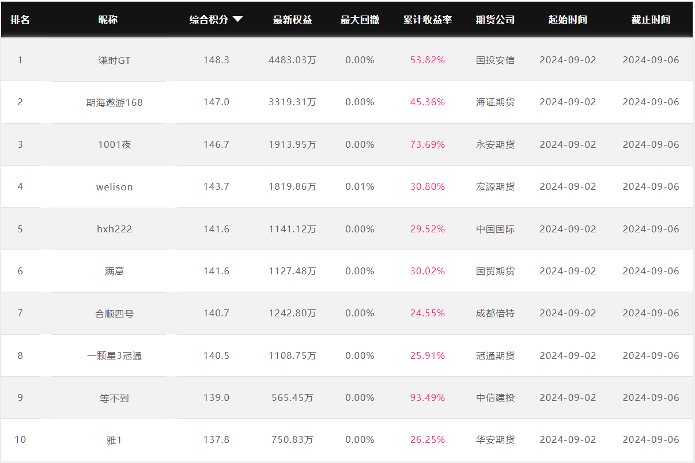Click return rate 73.69%
Viewport: 695px width, 463px height.
tap(428, 144)
